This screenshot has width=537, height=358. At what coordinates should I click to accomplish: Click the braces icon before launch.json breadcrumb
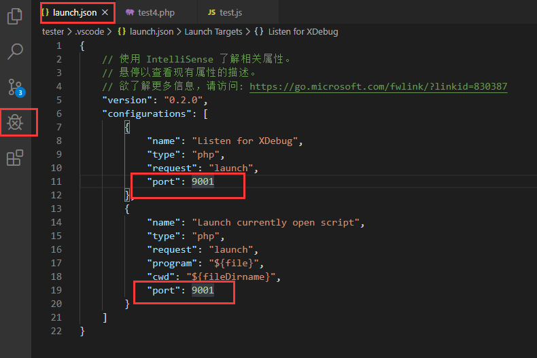[x=122, y=31]
